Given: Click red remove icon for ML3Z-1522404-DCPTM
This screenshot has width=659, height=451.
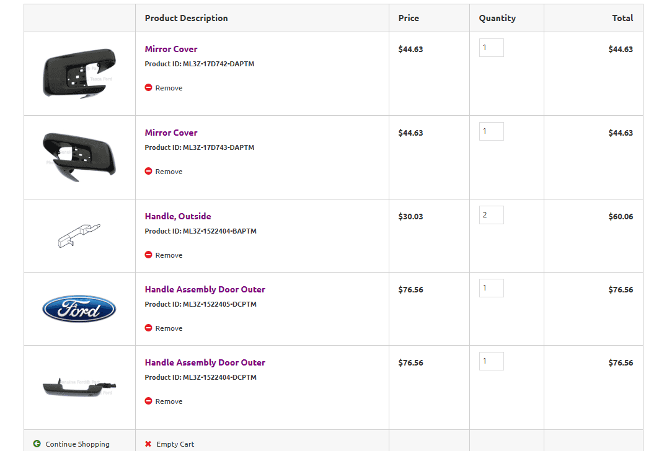Looking at the screenshot, I should click(149, 401).
